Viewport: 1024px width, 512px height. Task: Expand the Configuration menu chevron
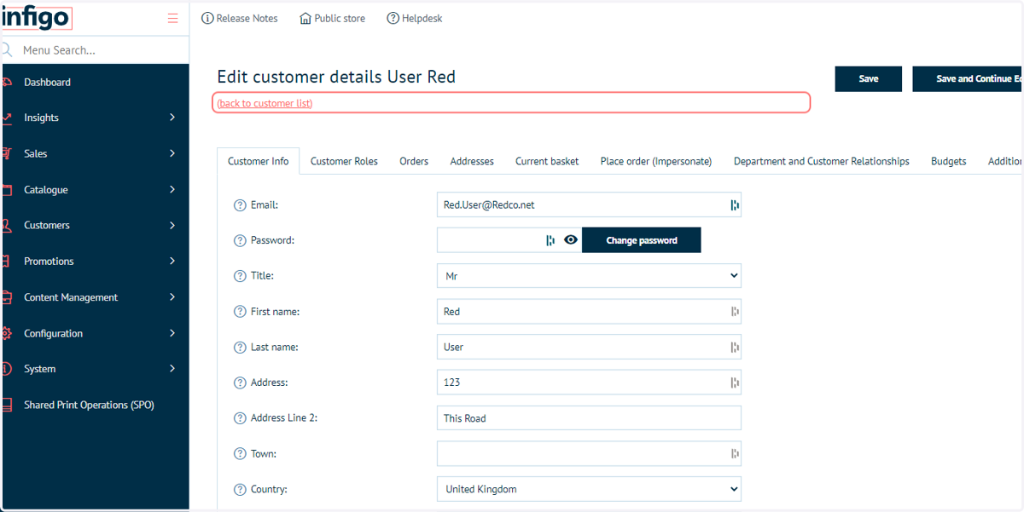(172, 333)
